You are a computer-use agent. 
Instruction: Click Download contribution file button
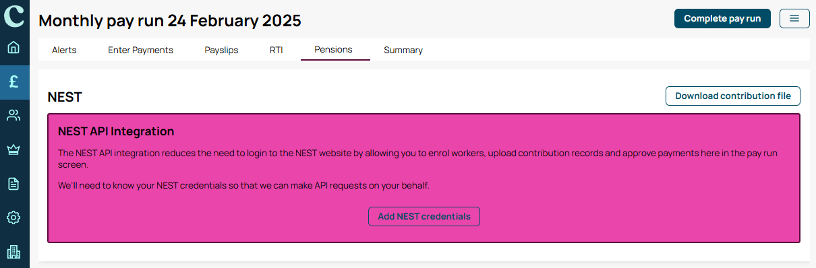[x=733, y=96]
